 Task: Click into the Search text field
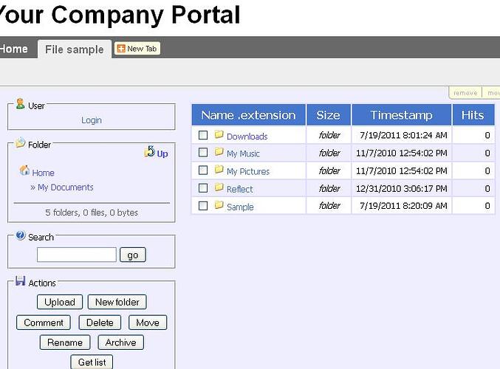coord(77,255)
